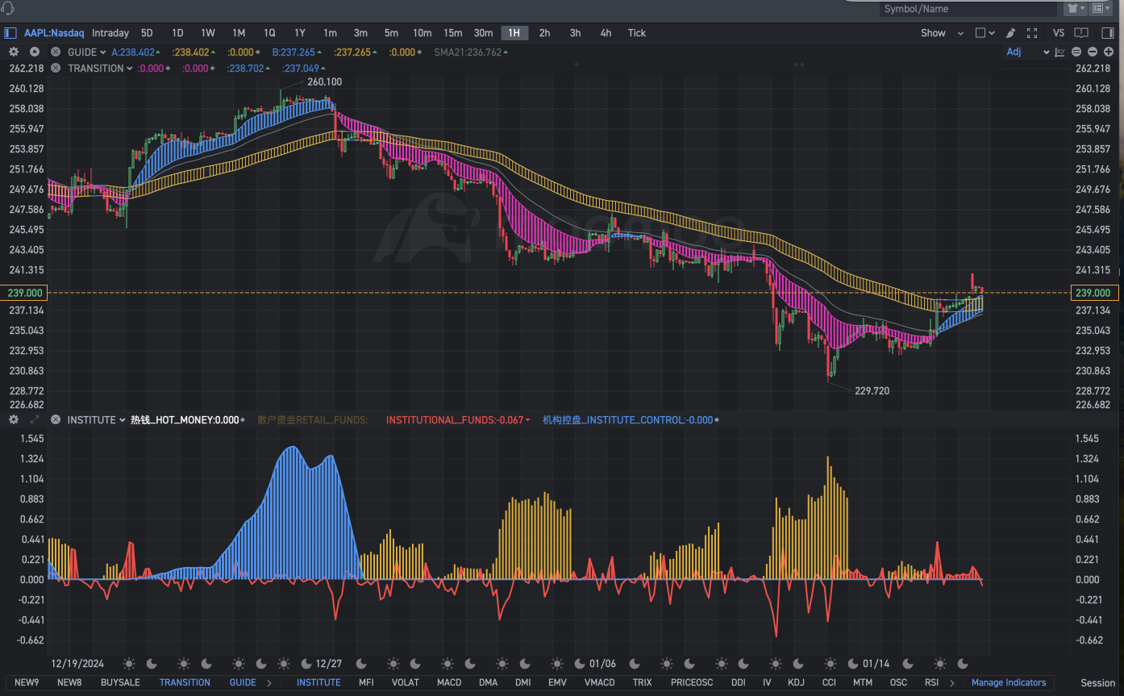
Task: Open the VS compare tool
Action: pos(1059,33)
